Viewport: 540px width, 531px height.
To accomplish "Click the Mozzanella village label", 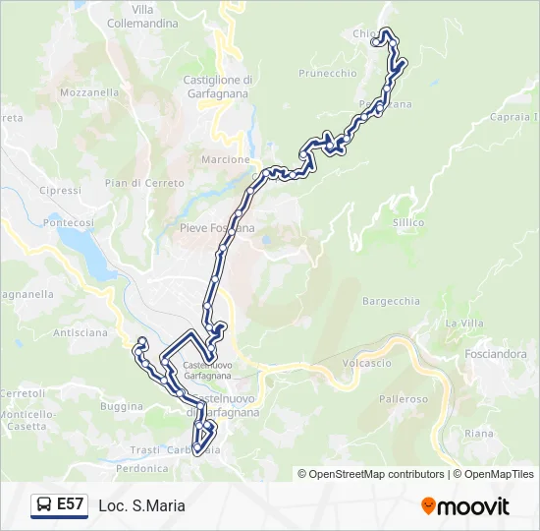I will coord(89,92).
